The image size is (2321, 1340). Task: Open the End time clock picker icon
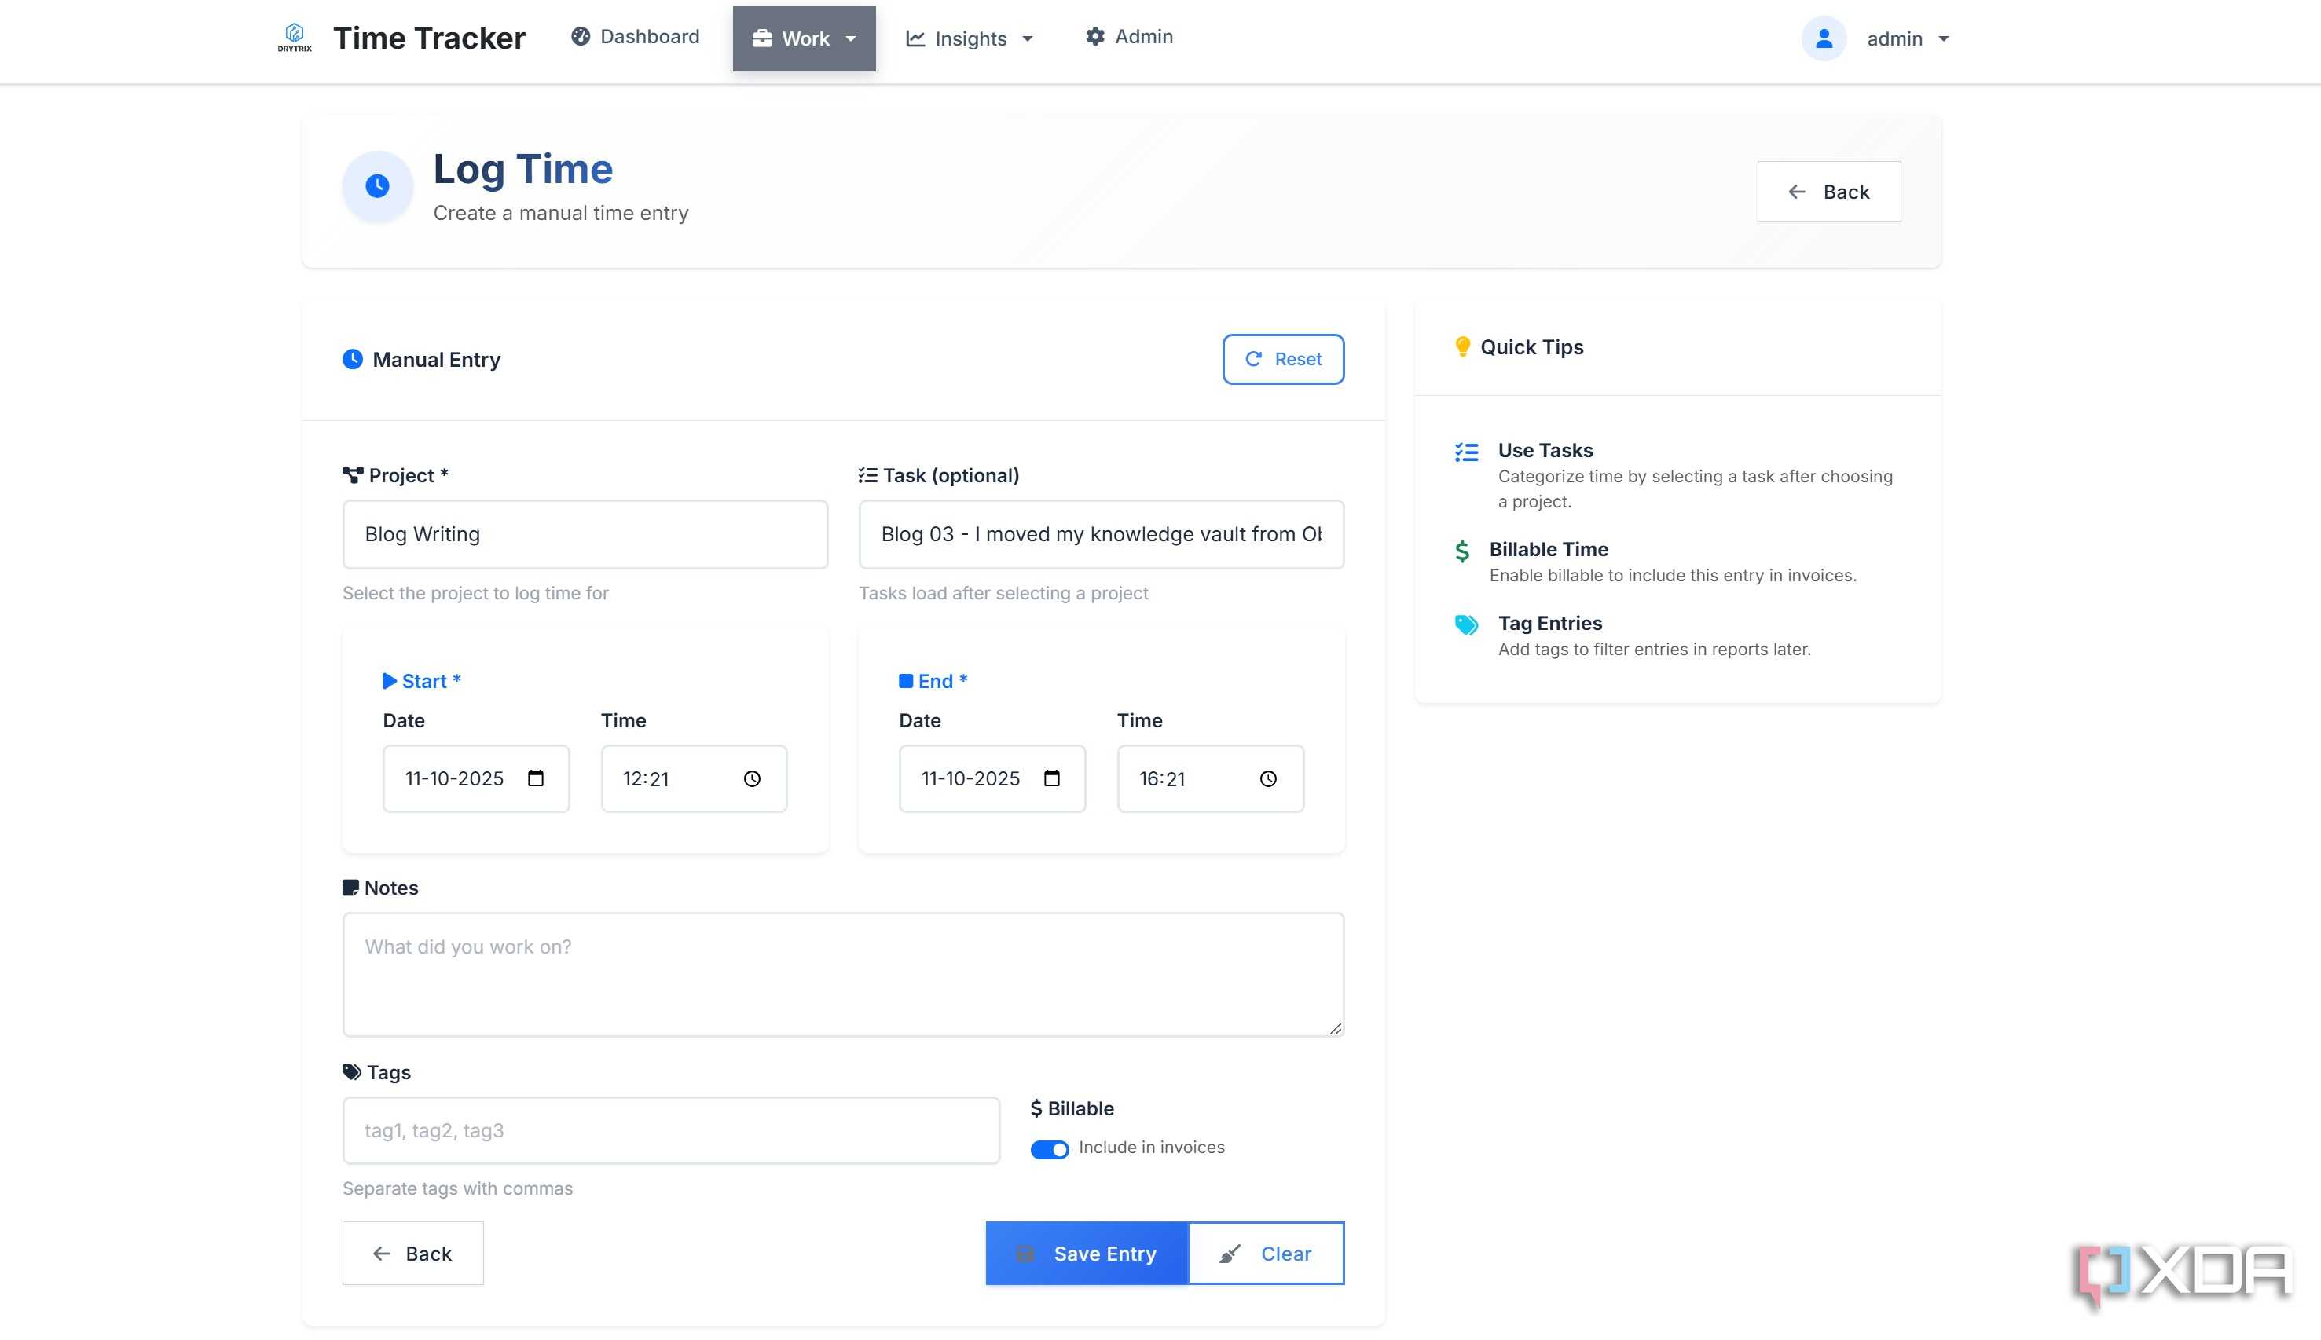click(1268, 778)
